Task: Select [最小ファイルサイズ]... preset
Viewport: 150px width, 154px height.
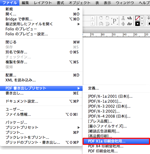Action: coord(116,126)
